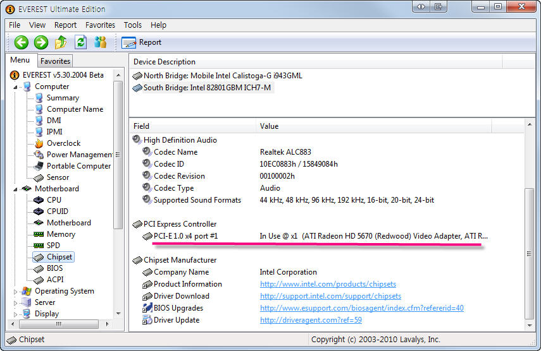
Task: Open the IPMI tree entry
Action: (54, 132)
